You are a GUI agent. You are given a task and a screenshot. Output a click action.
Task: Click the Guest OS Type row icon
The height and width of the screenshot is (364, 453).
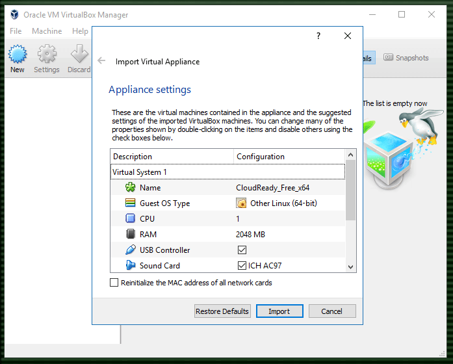click(130, 203)
